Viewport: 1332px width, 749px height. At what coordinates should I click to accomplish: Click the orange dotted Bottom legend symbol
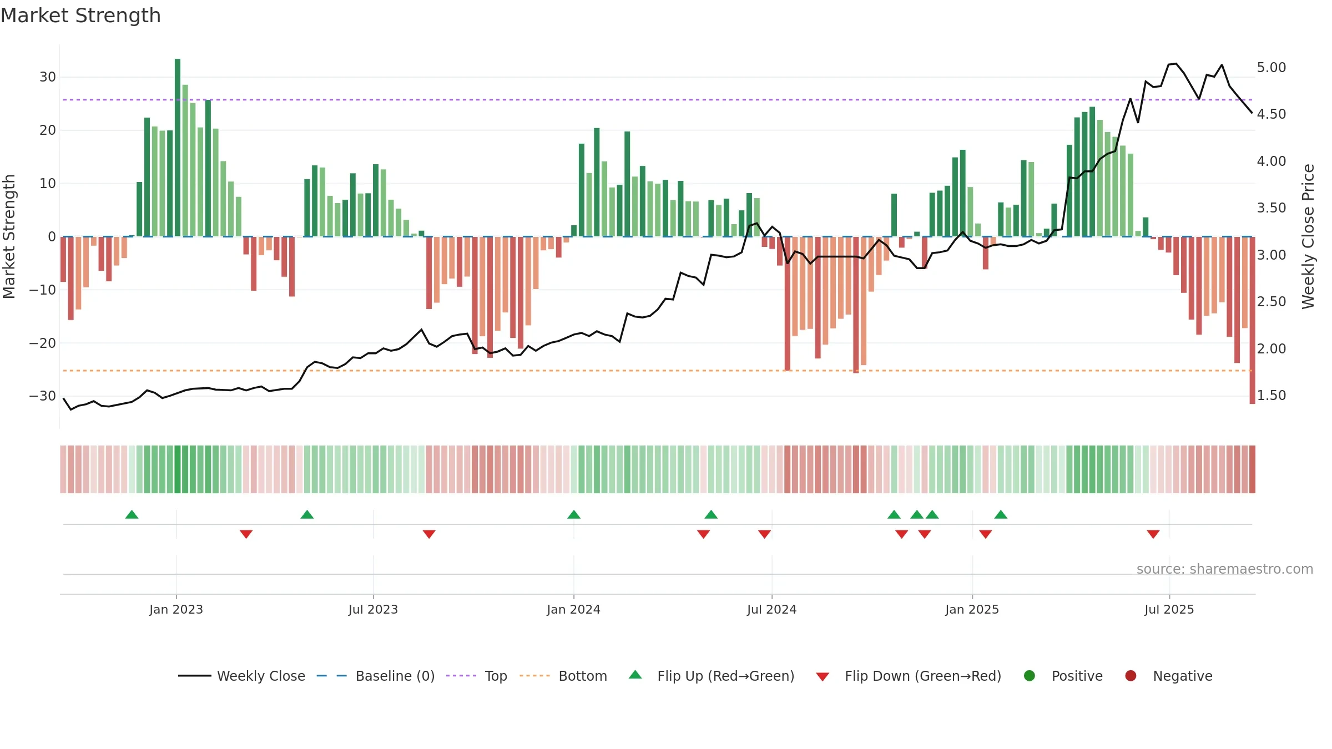534,676
